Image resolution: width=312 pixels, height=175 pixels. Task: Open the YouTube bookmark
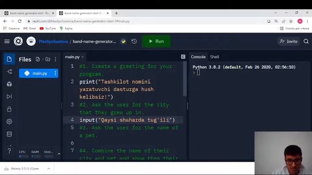click(48, 28)
